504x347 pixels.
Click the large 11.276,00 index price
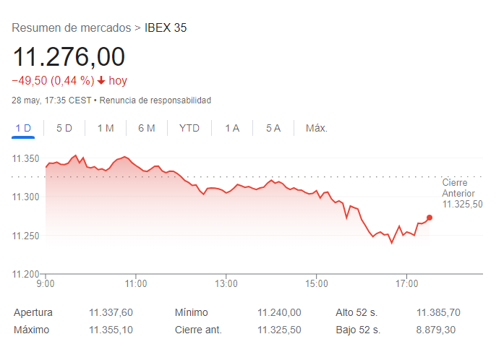click(69, 56)
